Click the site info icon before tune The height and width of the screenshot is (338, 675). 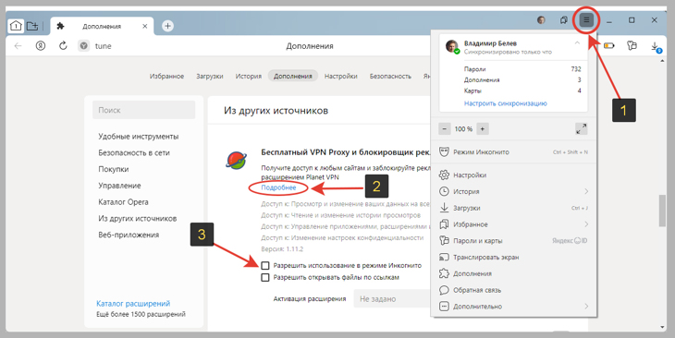(84, 45)
